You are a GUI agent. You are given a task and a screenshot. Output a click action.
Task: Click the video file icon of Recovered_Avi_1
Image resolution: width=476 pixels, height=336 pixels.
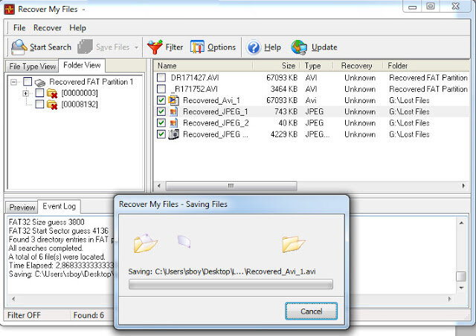173,100
